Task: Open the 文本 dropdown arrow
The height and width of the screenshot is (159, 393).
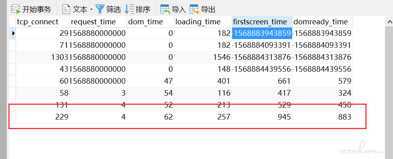Action: click(91, 10)
